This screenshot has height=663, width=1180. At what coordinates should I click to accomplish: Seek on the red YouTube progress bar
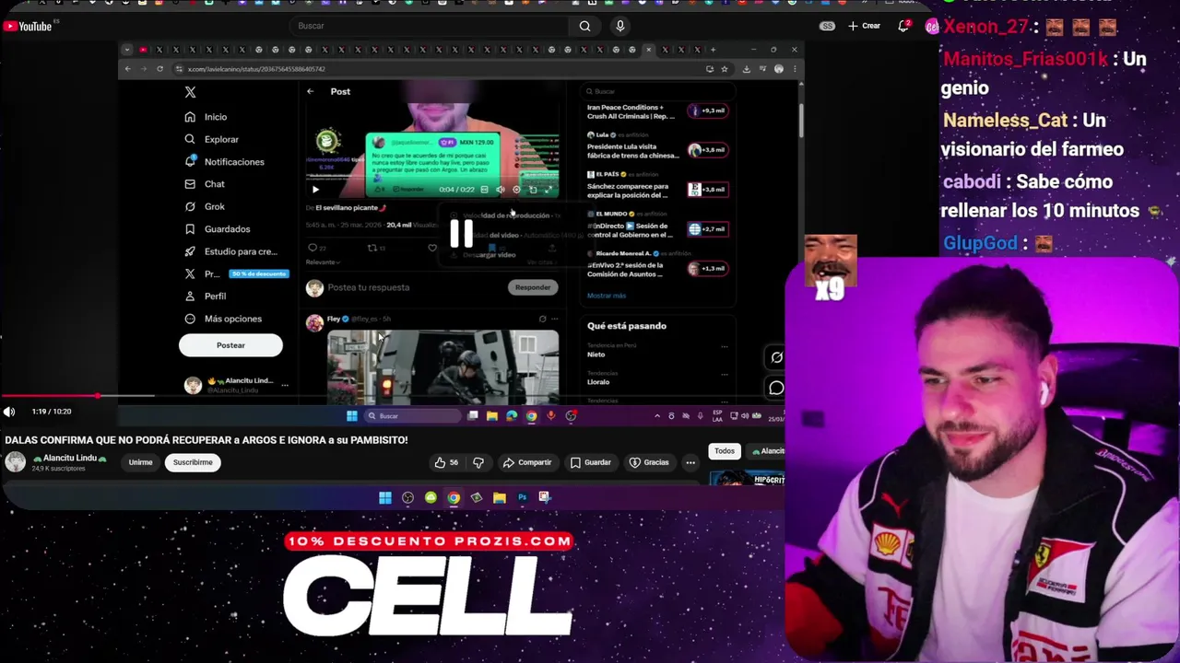pyautogui.click(x=392, y=397)
